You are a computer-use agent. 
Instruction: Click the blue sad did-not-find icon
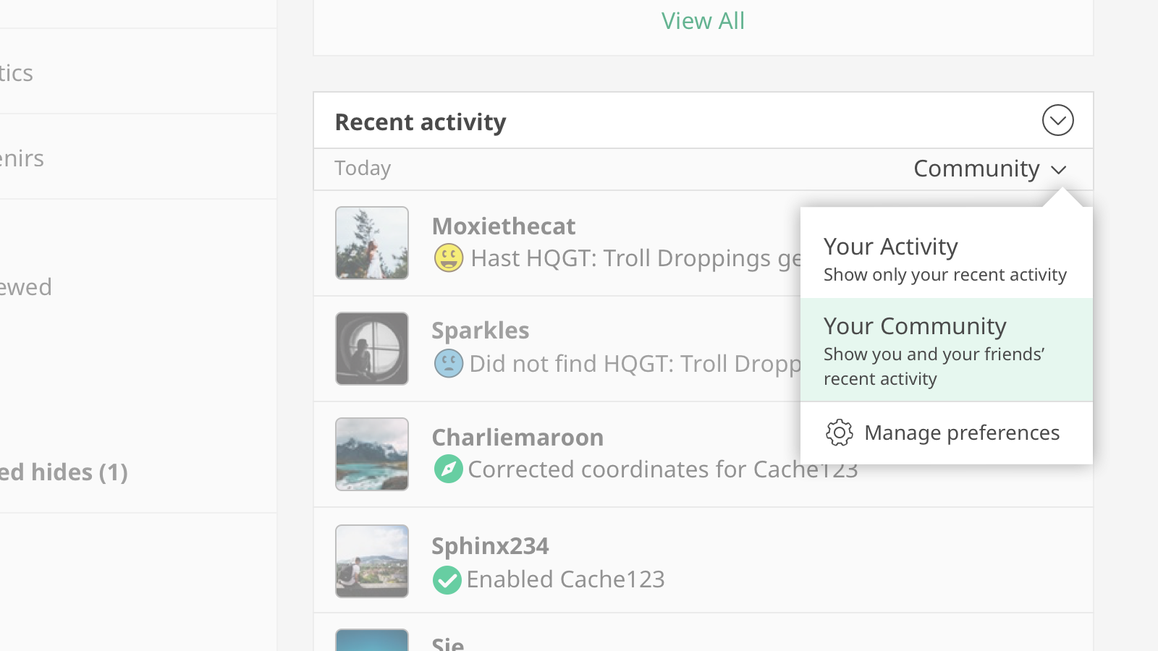pos(449,363)
